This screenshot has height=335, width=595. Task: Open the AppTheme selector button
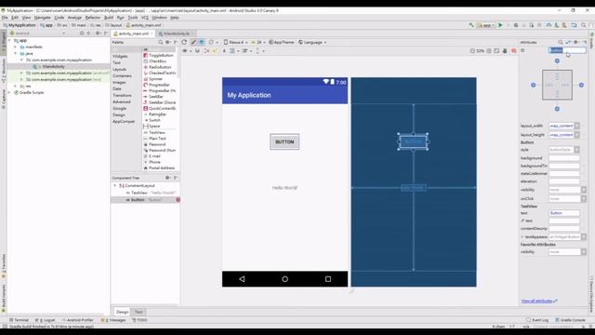[282, 42]
